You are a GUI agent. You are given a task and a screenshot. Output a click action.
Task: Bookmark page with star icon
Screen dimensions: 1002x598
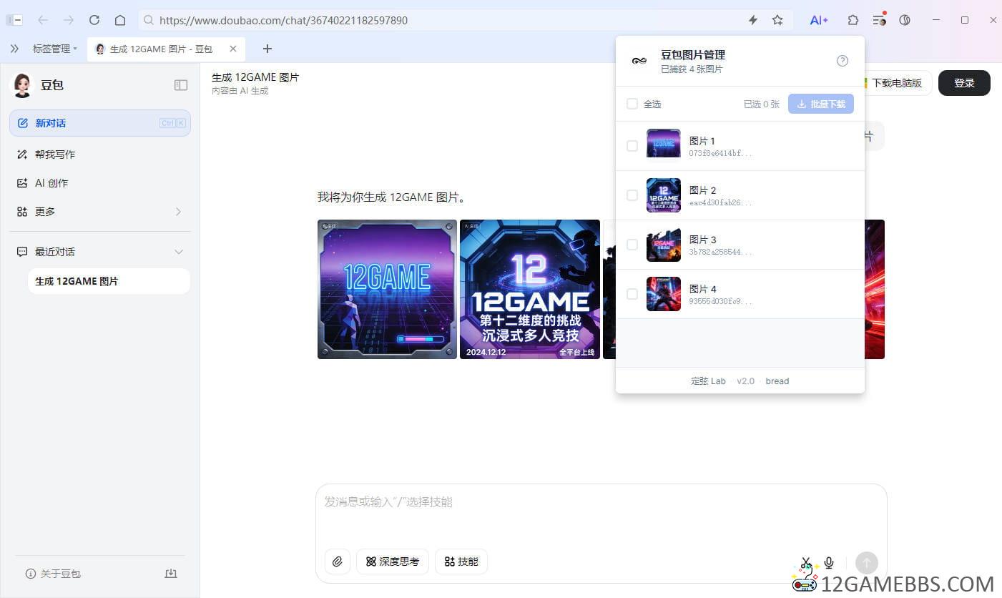[777, 20]
